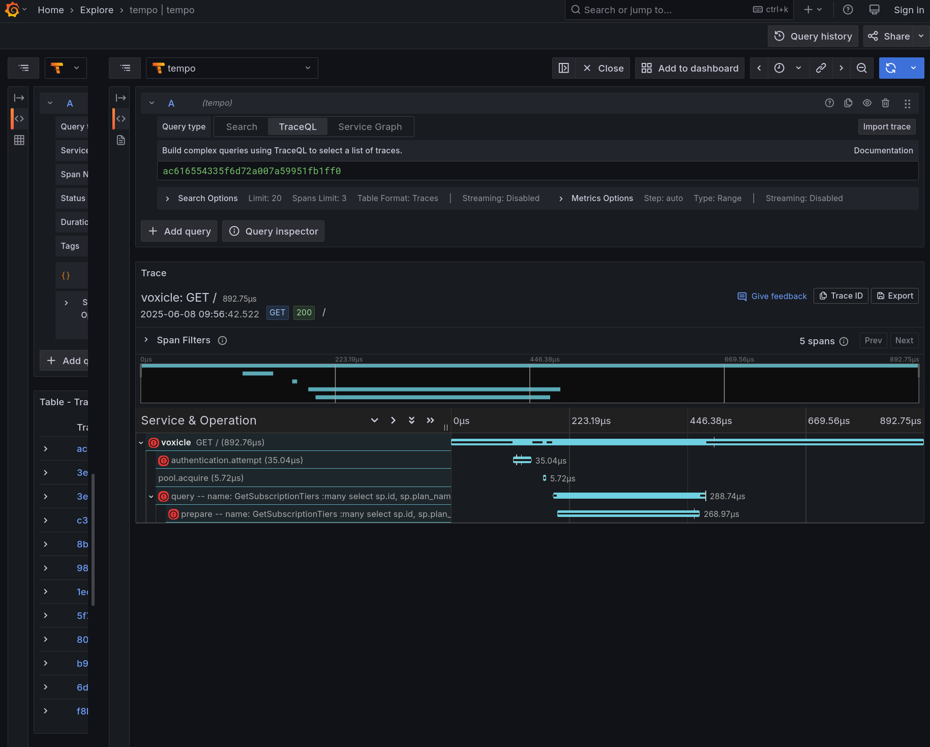
Task: Open the help icon in the top bar
Action: tap(848, 10)
